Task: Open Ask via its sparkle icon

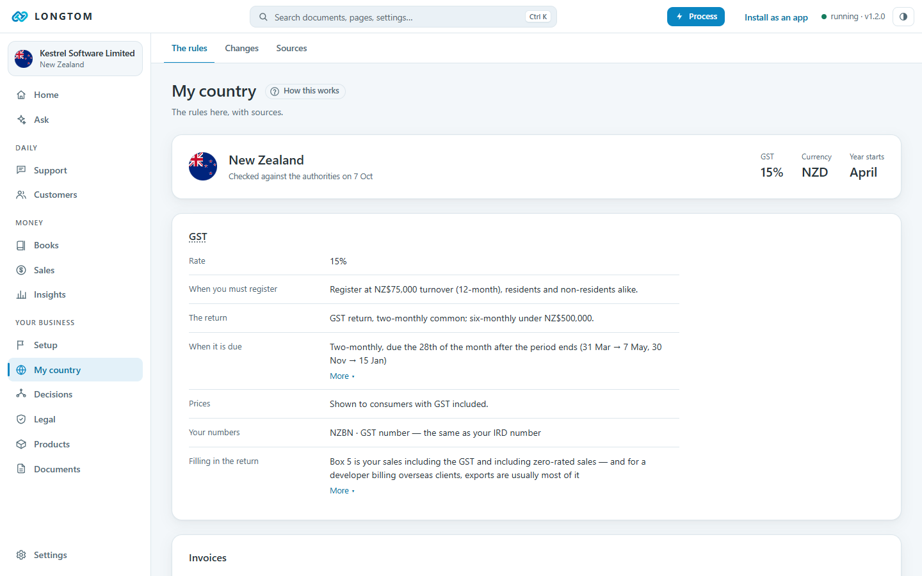Action: click(x=21, y=120)
